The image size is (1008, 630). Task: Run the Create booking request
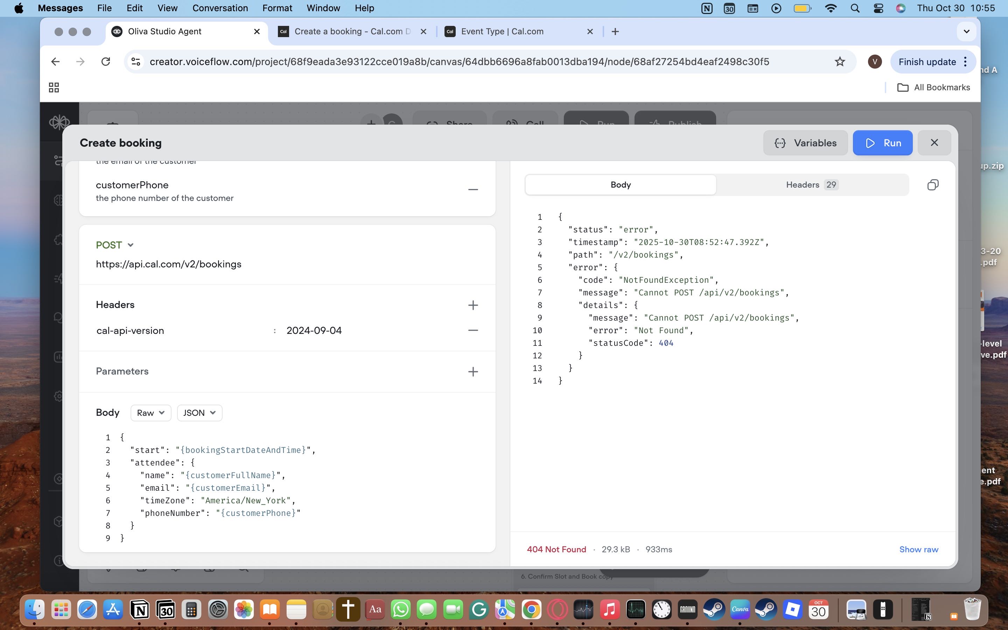tap(882, 143)
